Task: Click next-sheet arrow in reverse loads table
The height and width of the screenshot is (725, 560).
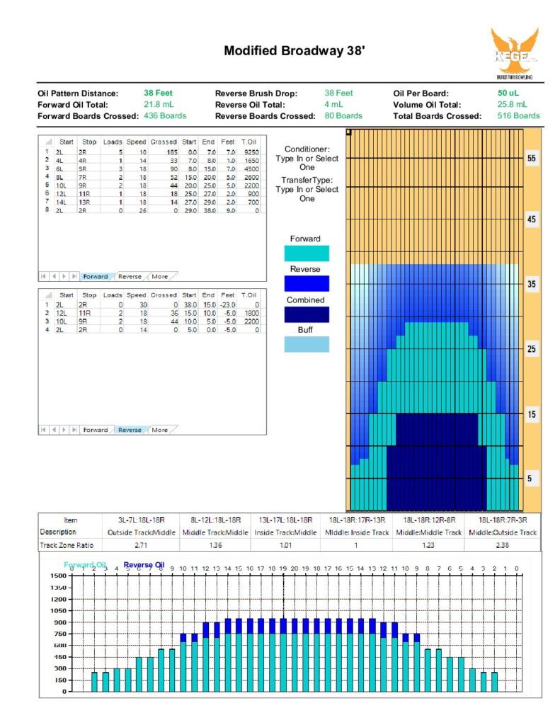Action: 64,430
